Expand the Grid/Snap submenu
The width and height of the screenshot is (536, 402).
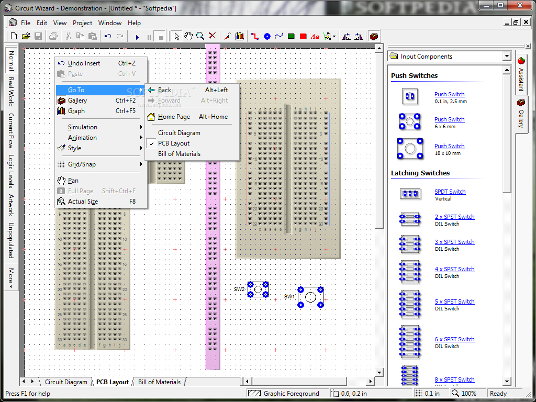101,164
